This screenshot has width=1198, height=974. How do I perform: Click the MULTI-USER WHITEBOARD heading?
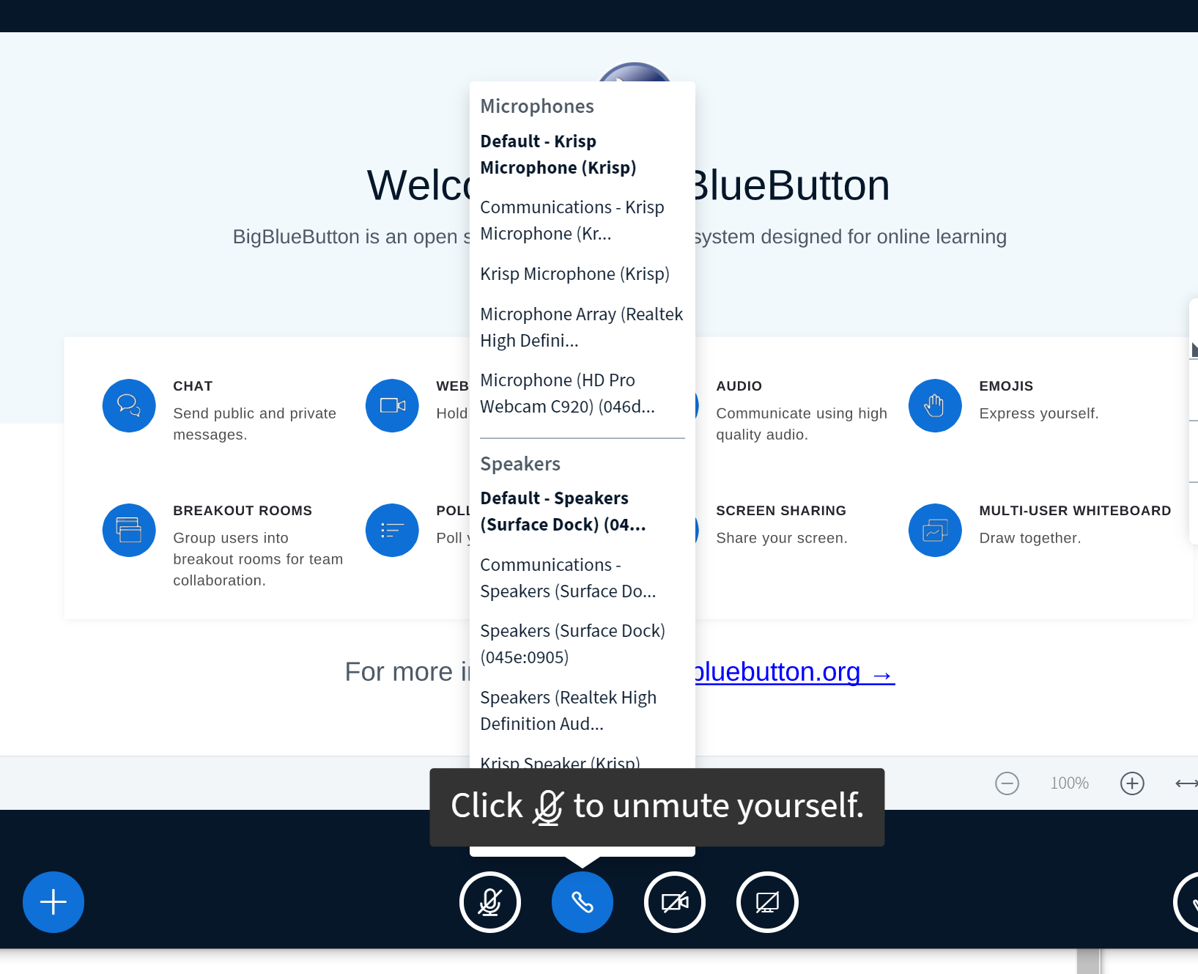pyautogui.click(x=1075, y=511)
